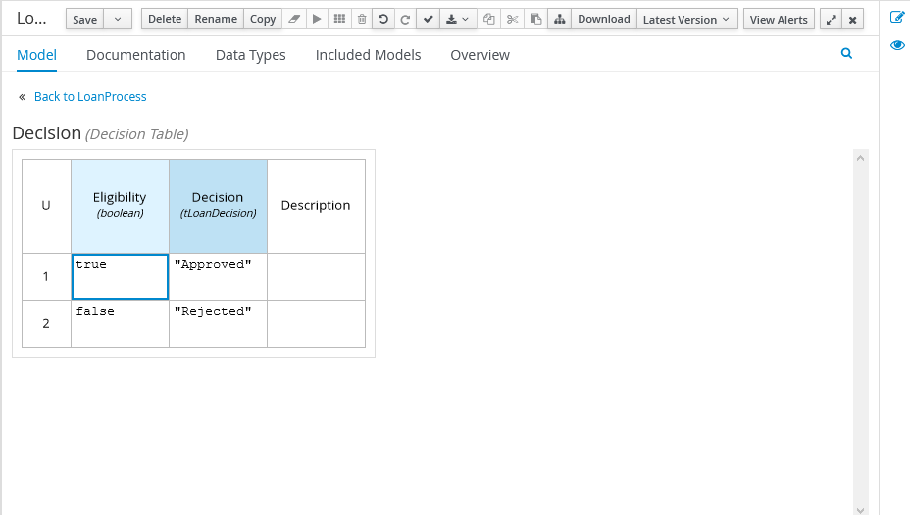Click the scissors cut icon
Screen dimensions: 910x515
point(512,20)
